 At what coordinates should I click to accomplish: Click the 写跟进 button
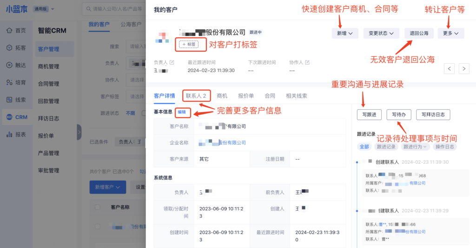[369, 114]
